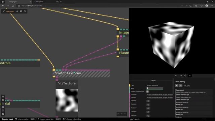
Task: Click the top target icon in the left sidebar
Action: coord(3,96)
